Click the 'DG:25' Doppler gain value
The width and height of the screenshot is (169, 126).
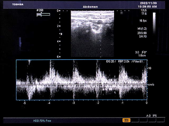tap(110, 61)
